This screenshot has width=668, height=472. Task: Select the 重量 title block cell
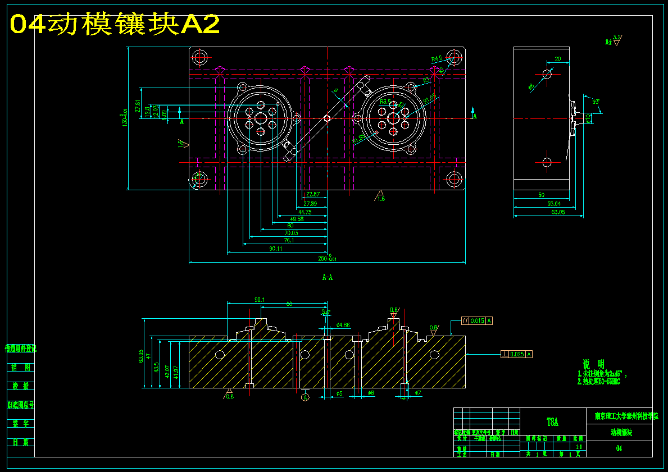tap(561, 438)
